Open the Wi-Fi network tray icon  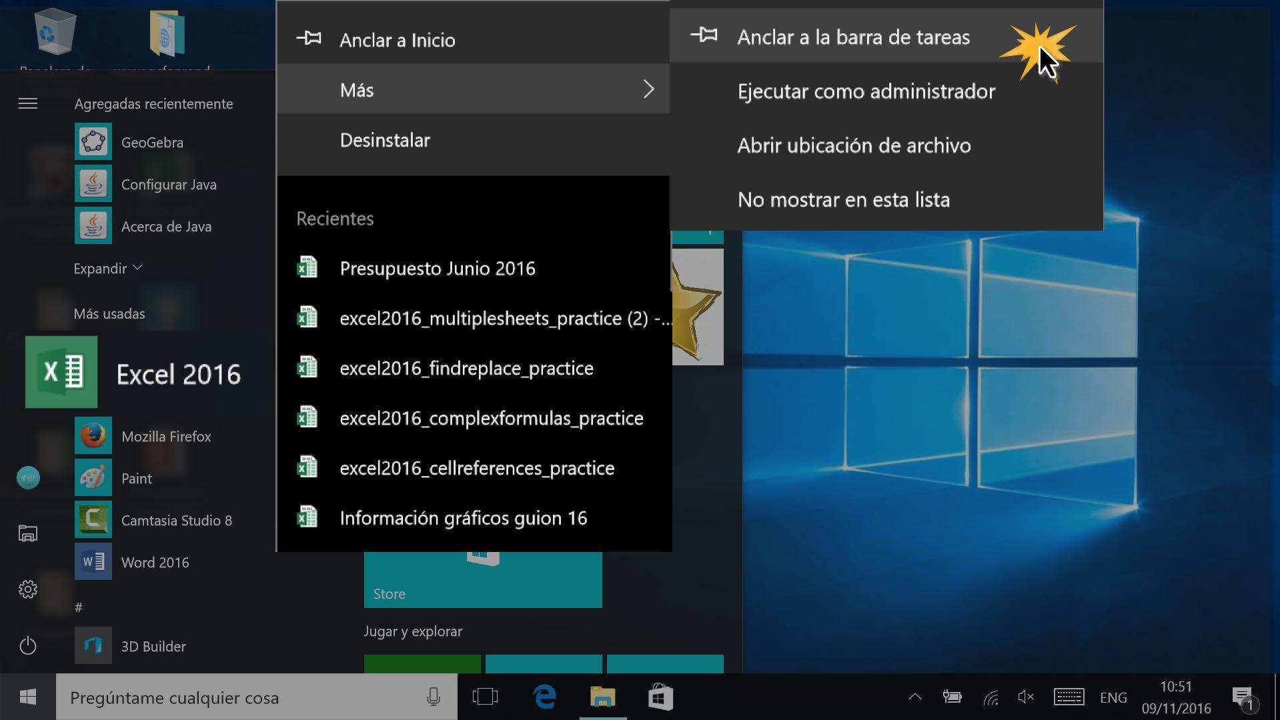(991, 697)
